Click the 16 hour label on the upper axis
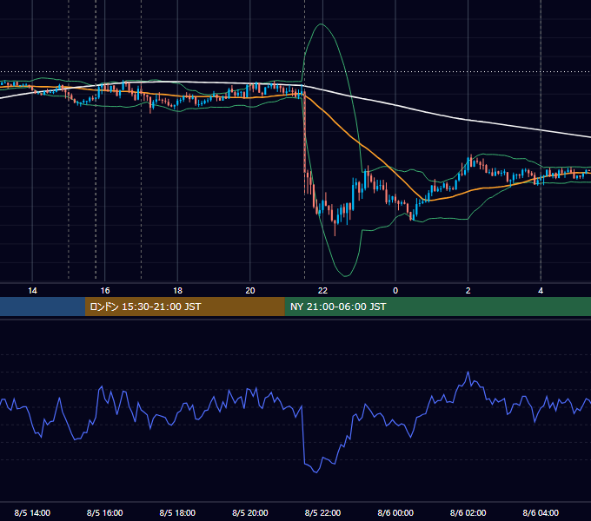Image resolution: width=591 pixels, height=521 pixels. 105,291
